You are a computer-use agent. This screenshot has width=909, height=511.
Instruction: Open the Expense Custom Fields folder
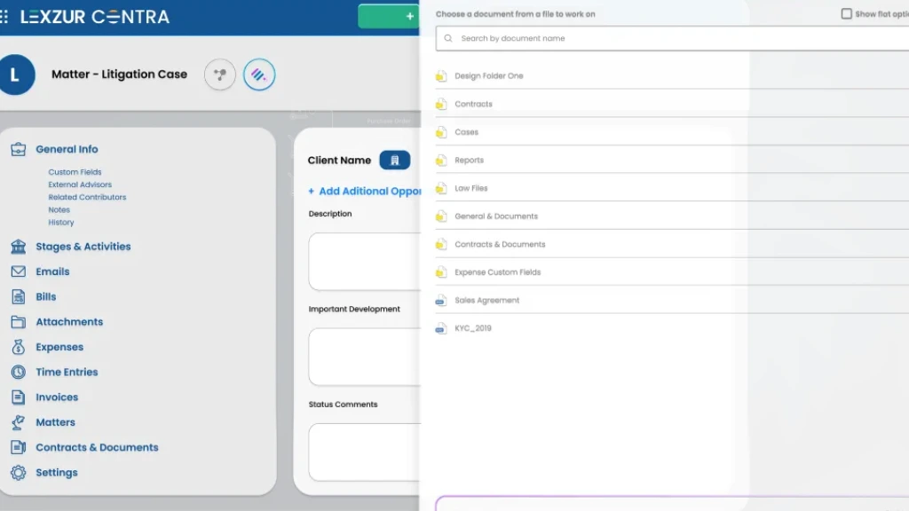click(497, 272)
